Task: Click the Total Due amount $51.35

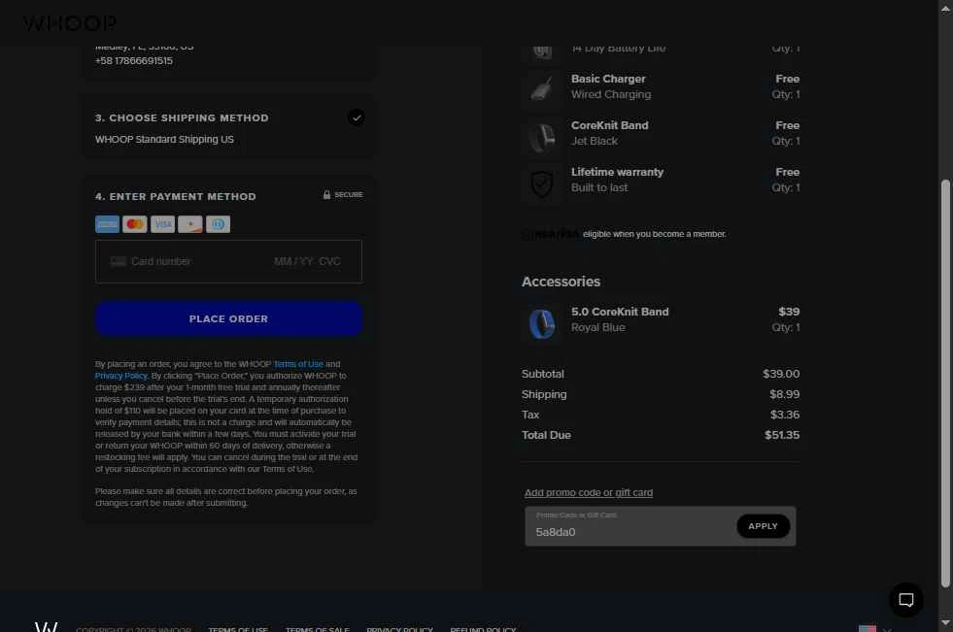Action: click(782, 435)
